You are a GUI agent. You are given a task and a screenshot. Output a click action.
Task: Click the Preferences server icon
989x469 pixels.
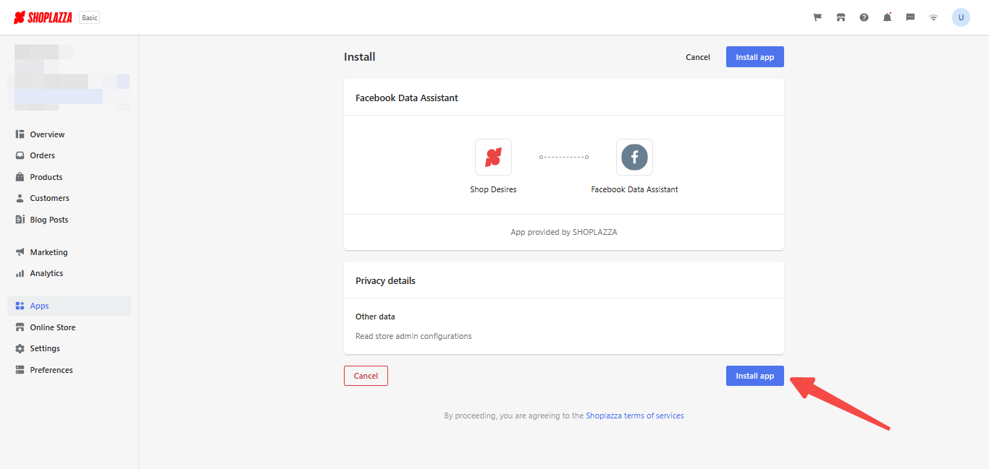(x=20, y=370)
